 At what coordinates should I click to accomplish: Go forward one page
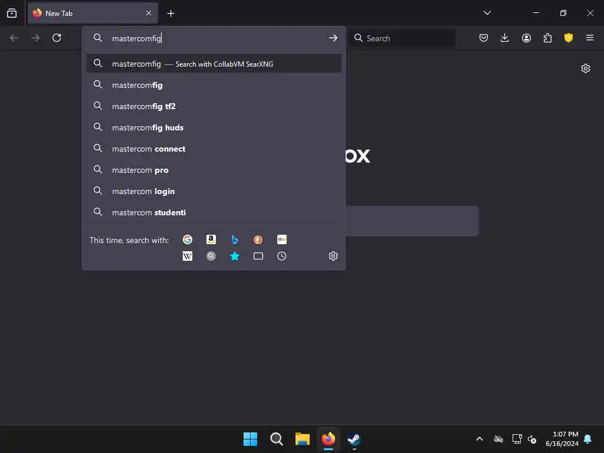35,38
